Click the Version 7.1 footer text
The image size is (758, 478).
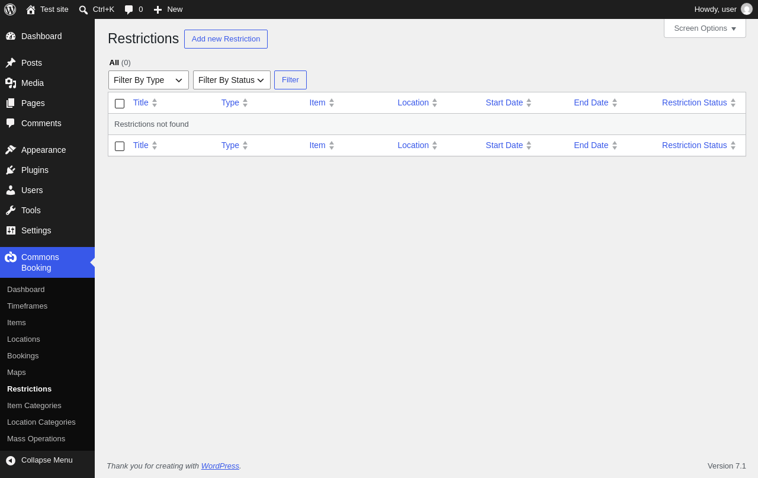tap(727, 466)
